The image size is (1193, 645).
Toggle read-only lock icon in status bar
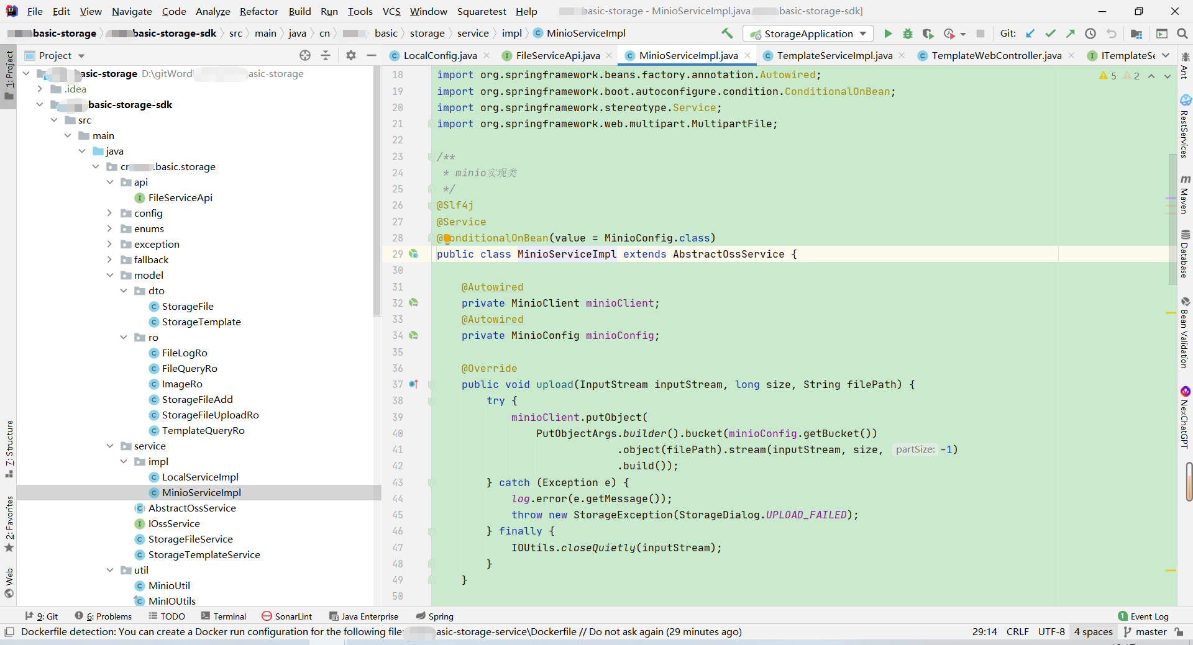pyautogui.click(x=1179, y=631)
